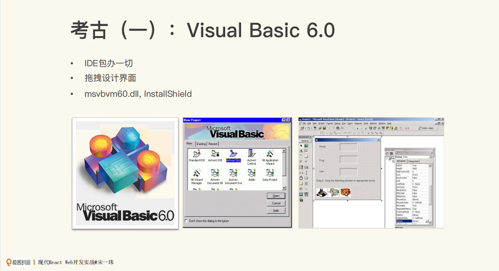This screenshot has width=499, height=271.
Task: Click the Help button in dialog
Action: point(276,210)
